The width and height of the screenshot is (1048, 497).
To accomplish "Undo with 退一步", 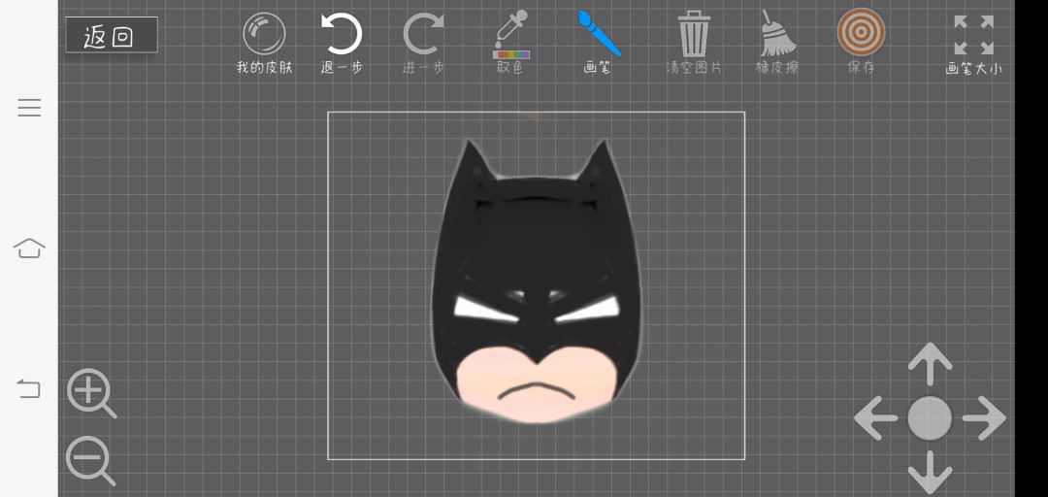I will pos(342,43).
